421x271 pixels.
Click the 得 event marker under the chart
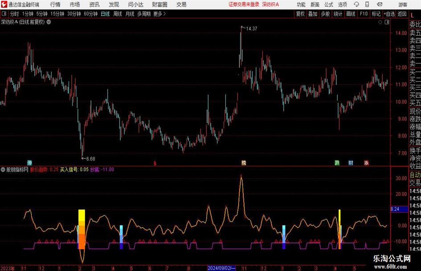tap(29, 162)
